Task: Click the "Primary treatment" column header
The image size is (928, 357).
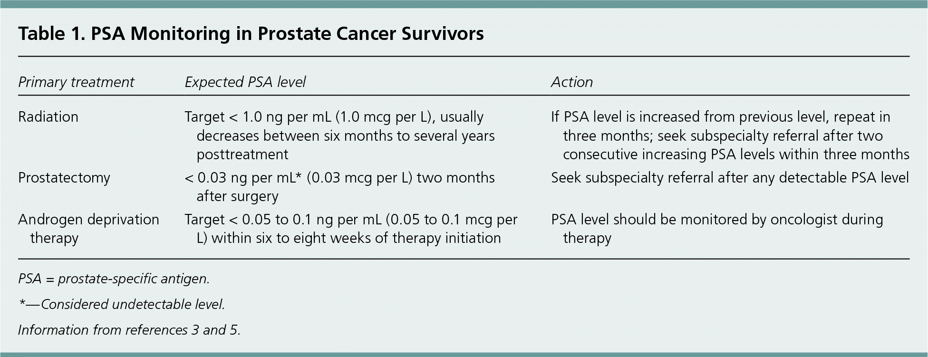Action: coord(76,82)
